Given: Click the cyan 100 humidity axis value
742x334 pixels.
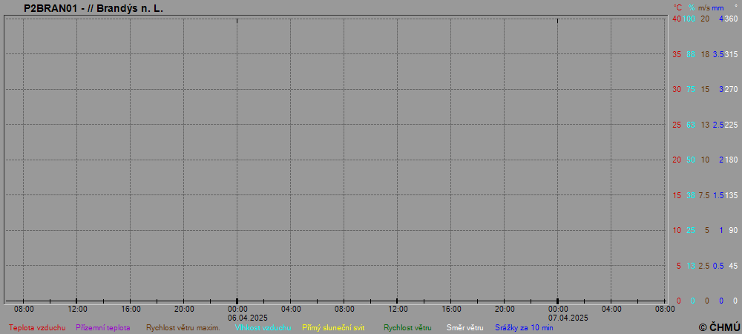Looking at the screenshot, I should tap(689, 19).
